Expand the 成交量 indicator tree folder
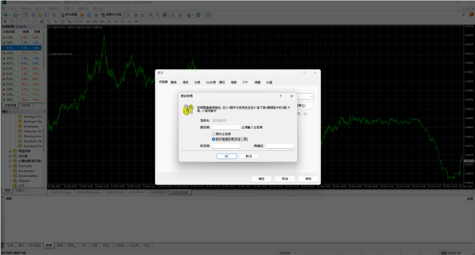This screenshot has width=475, height=255. coord(10,156)
